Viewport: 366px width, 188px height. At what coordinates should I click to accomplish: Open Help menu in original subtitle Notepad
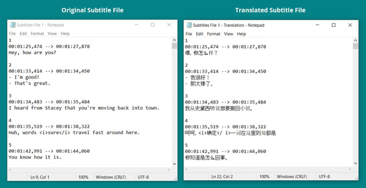click(65, 34)
